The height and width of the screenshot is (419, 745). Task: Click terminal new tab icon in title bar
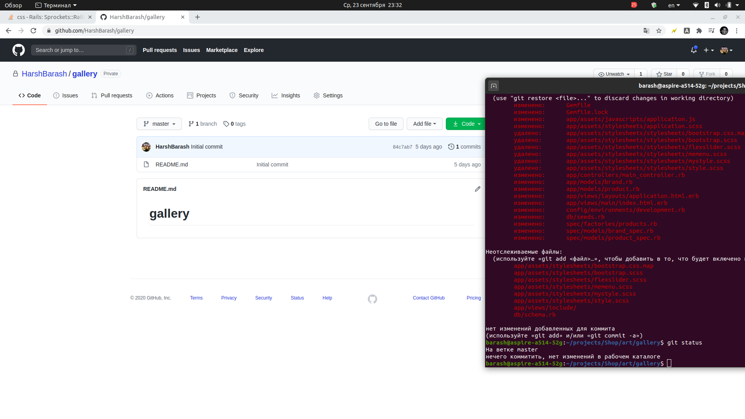(494, 86)
